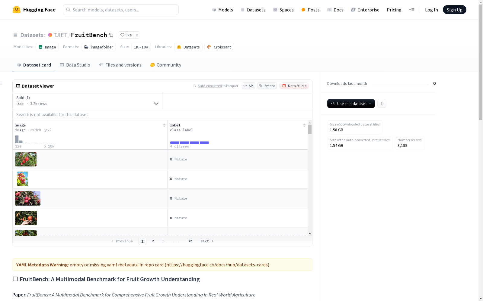Click the label class distribution bar
Image resolution: width=483 pixels, height=301 pixels.
point(190,143)
